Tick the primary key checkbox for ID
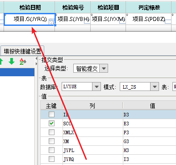The width and height of the screenshot is (176, 165). (51, 115)
